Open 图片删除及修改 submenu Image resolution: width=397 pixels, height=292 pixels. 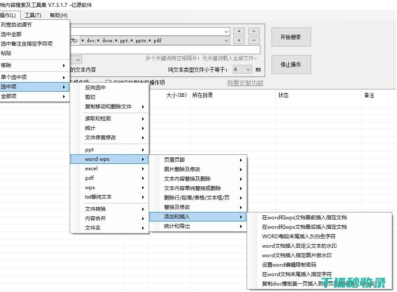(x=198, y=169)
